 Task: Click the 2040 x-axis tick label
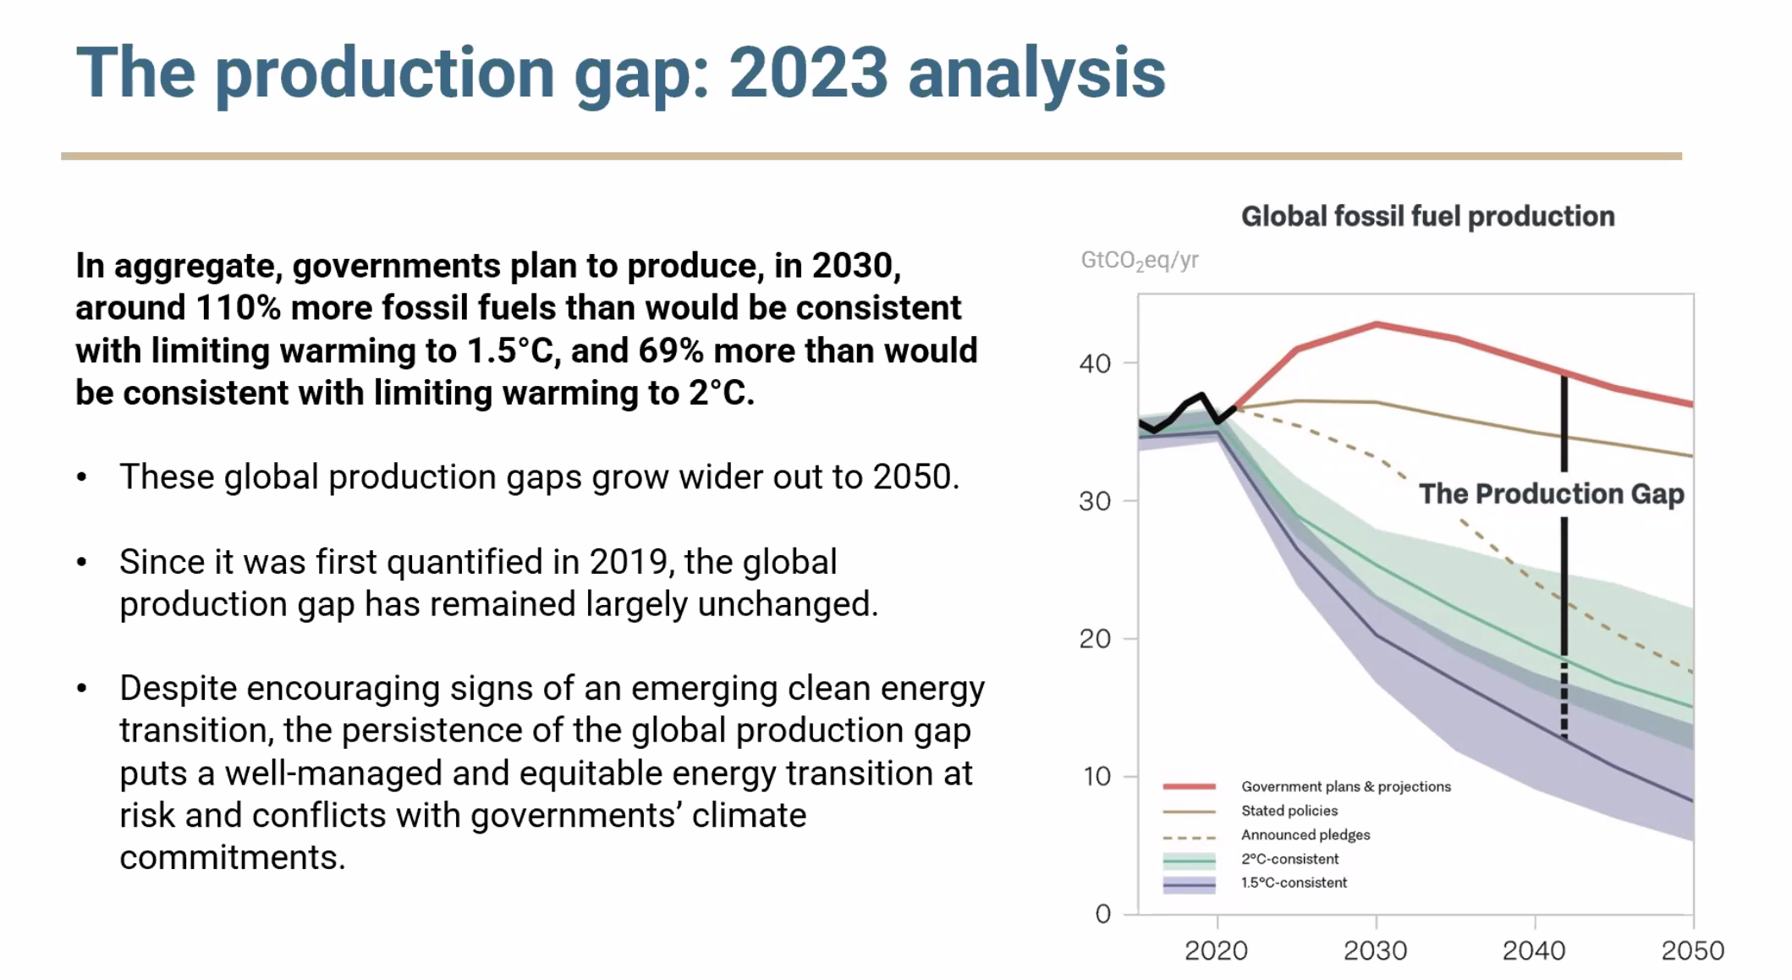coord(1533,950)
